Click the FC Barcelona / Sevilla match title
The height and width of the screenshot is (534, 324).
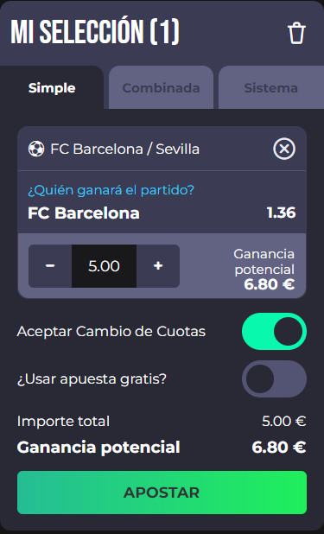point(124,149)
